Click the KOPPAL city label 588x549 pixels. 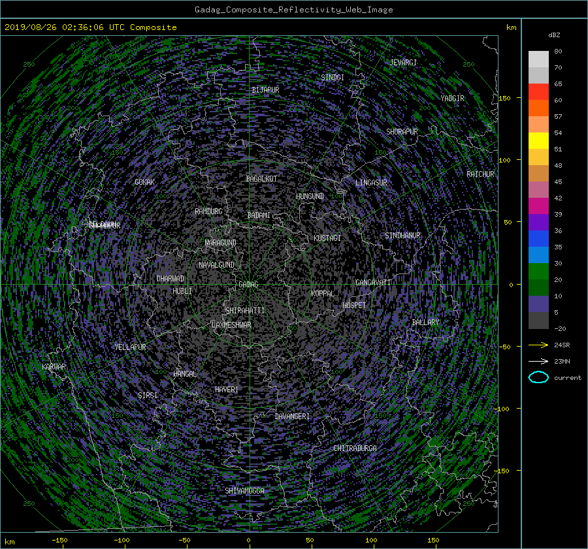323,294
